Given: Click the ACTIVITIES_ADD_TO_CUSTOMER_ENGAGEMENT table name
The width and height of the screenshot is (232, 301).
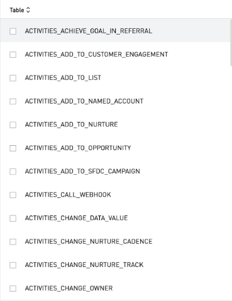Looking at the screenshot, I should [x=96, y=55].
